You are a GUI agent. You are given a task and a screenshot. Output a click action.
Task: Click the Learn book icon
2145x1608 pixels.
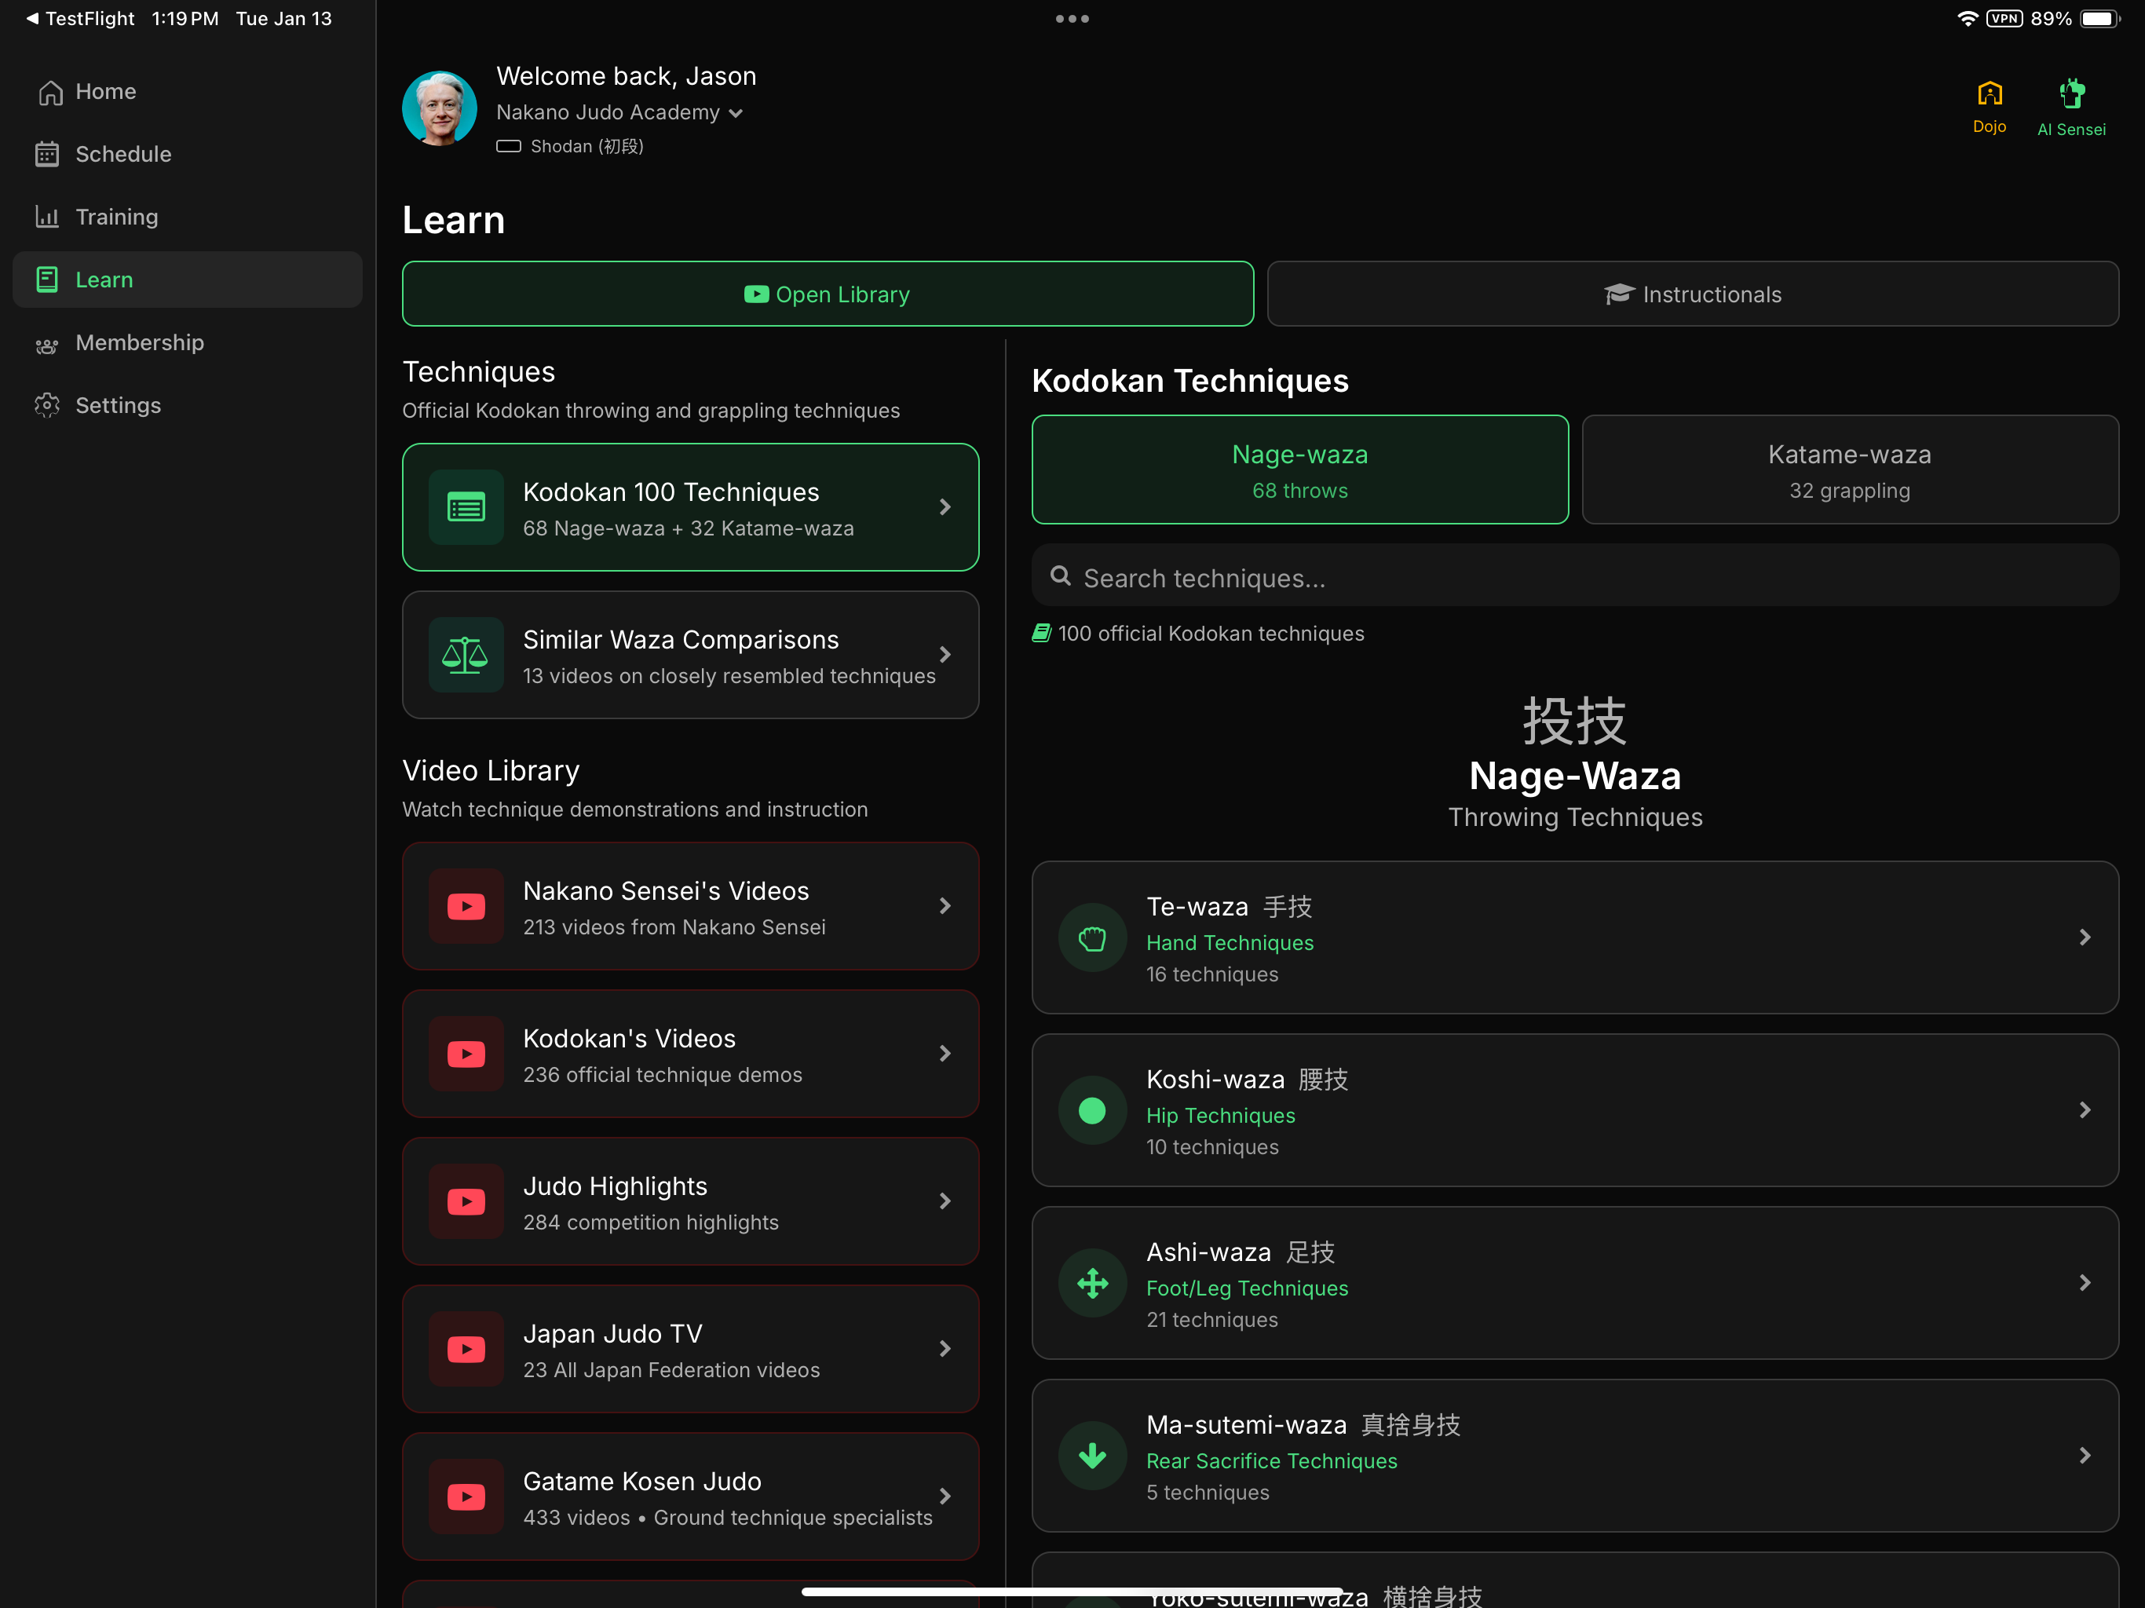click(x=48, y=280)
